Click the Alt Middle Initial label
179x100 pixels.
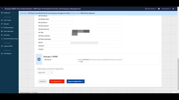pos(44,19)
